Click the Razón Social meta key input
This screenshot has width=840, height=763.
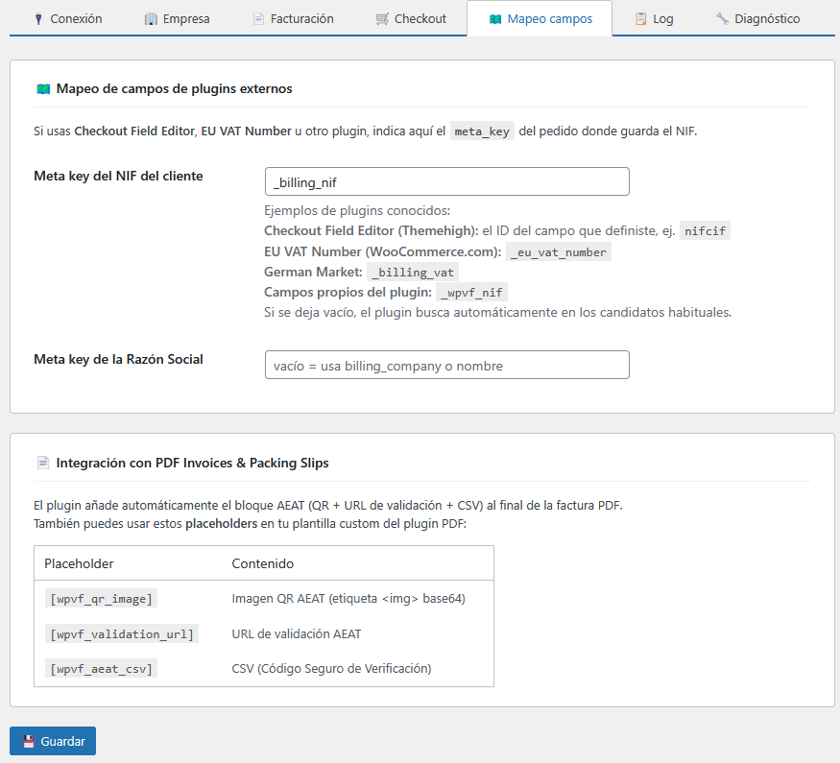pyautogui.click(x=446, y=365)
